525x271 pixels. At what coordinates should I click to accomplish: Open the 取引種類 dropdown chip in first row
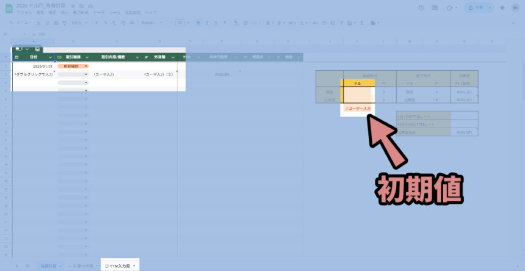[73, 66]
